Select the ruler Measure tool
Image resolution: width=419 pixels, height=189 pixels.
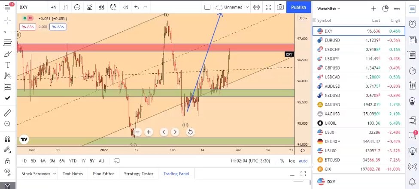click(7, 113)
